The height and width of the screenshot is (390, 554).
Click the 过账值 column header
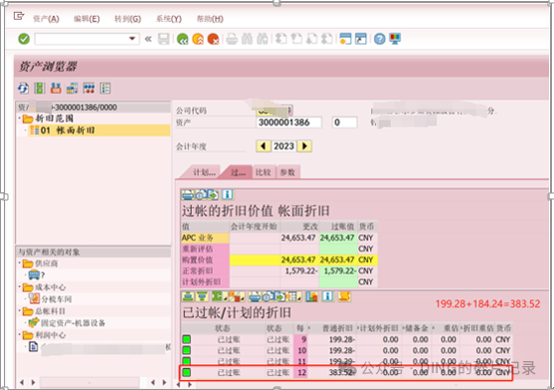coord(338,227)
